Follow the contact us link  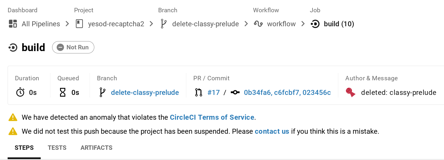pyautogui.click(x=272, y=131)
